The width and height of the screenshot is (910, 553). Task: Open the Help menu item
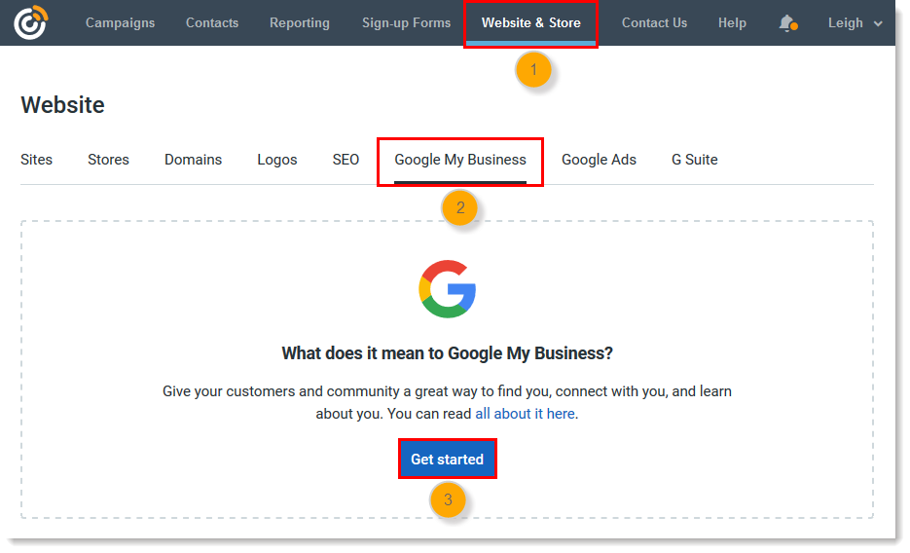tap(732, 22)
